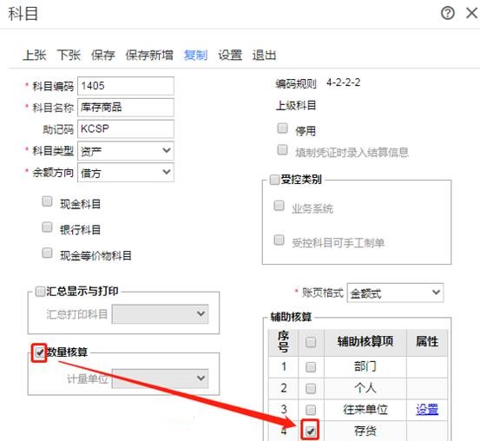Close the 科目 dialog with X icon
This screenshot has width=480, height=441.
pos(471,13)
